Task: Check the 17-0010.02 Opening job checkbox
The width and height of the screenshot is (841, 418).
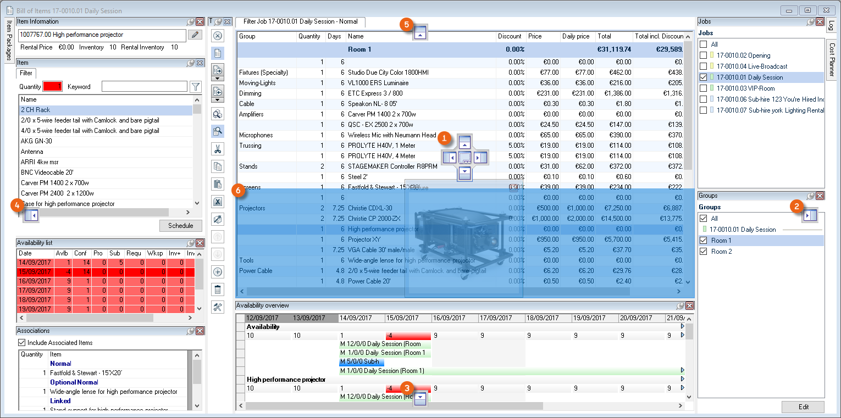Action: (x=703, y=55)
